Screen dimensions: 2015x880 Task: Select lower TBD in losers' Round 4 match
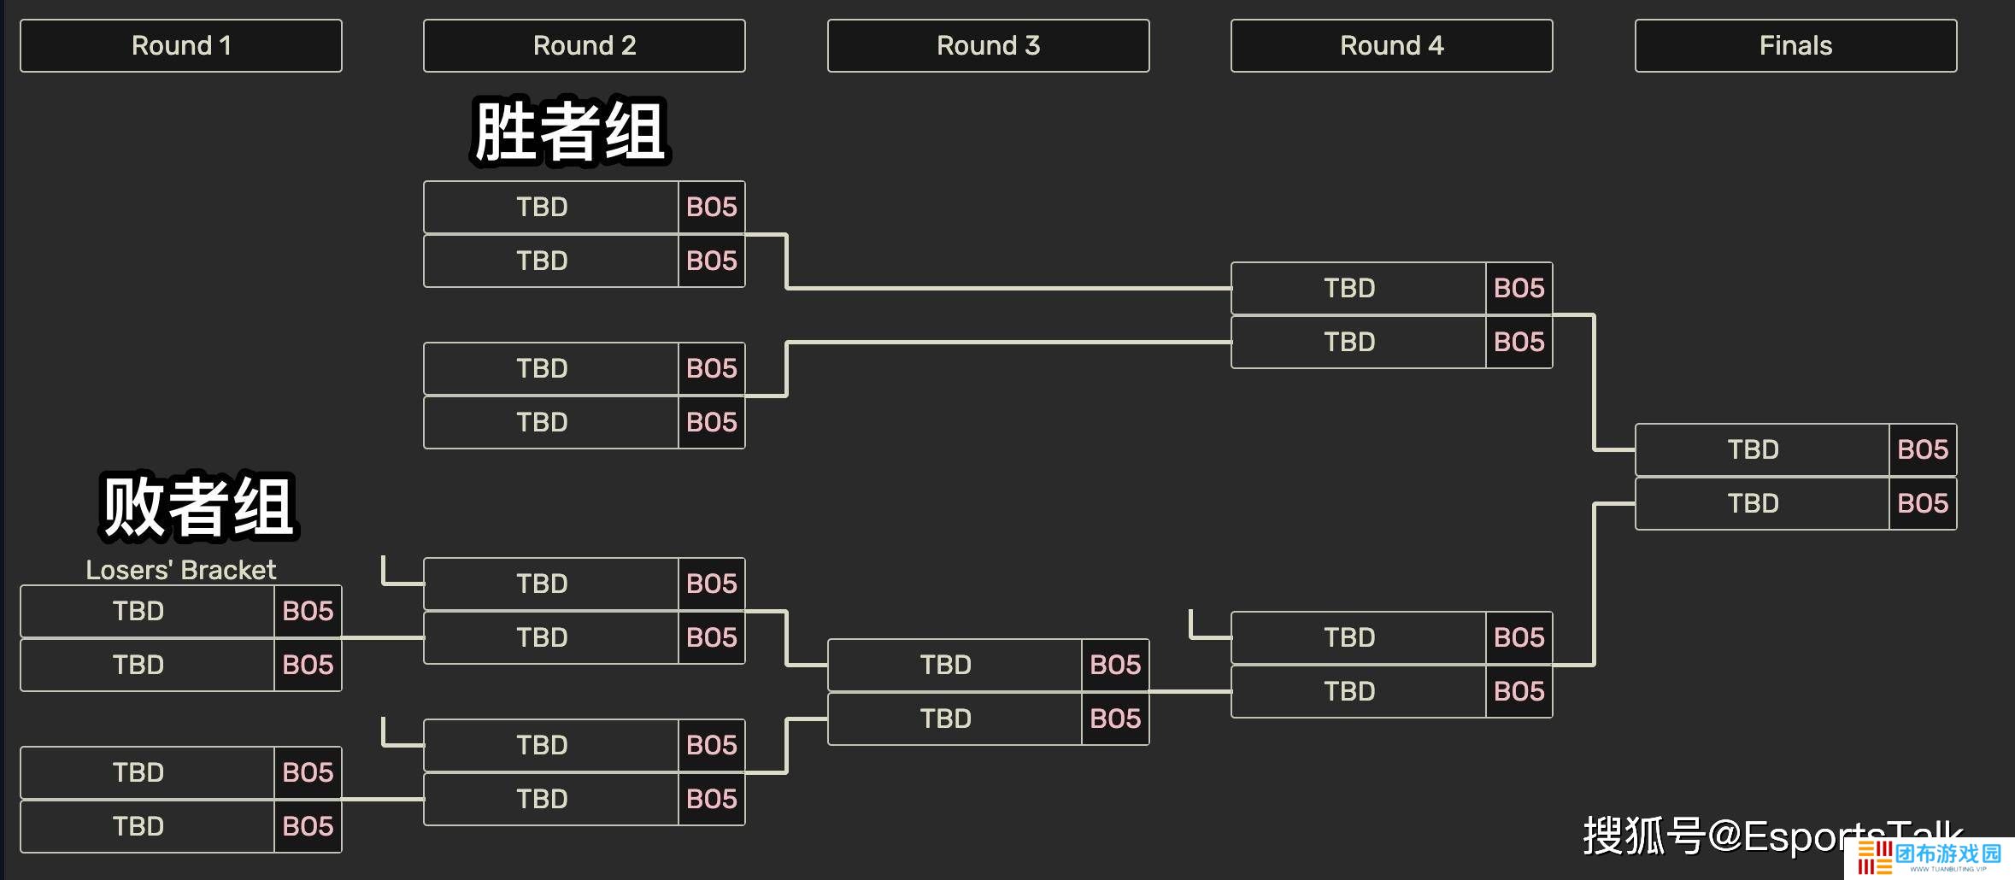click(x=1349, y=692)
